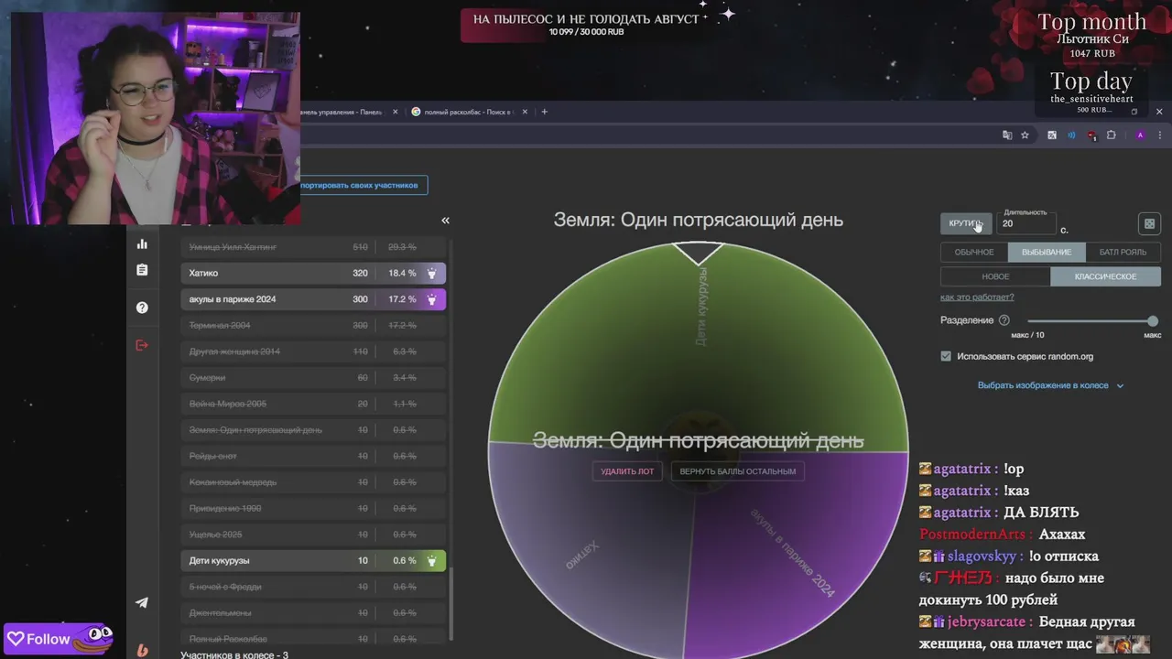Viewport: 1172px width, 659px height.
Task: Open the Telegram paper-plane sidebar icon
Action: coord(142,602)
